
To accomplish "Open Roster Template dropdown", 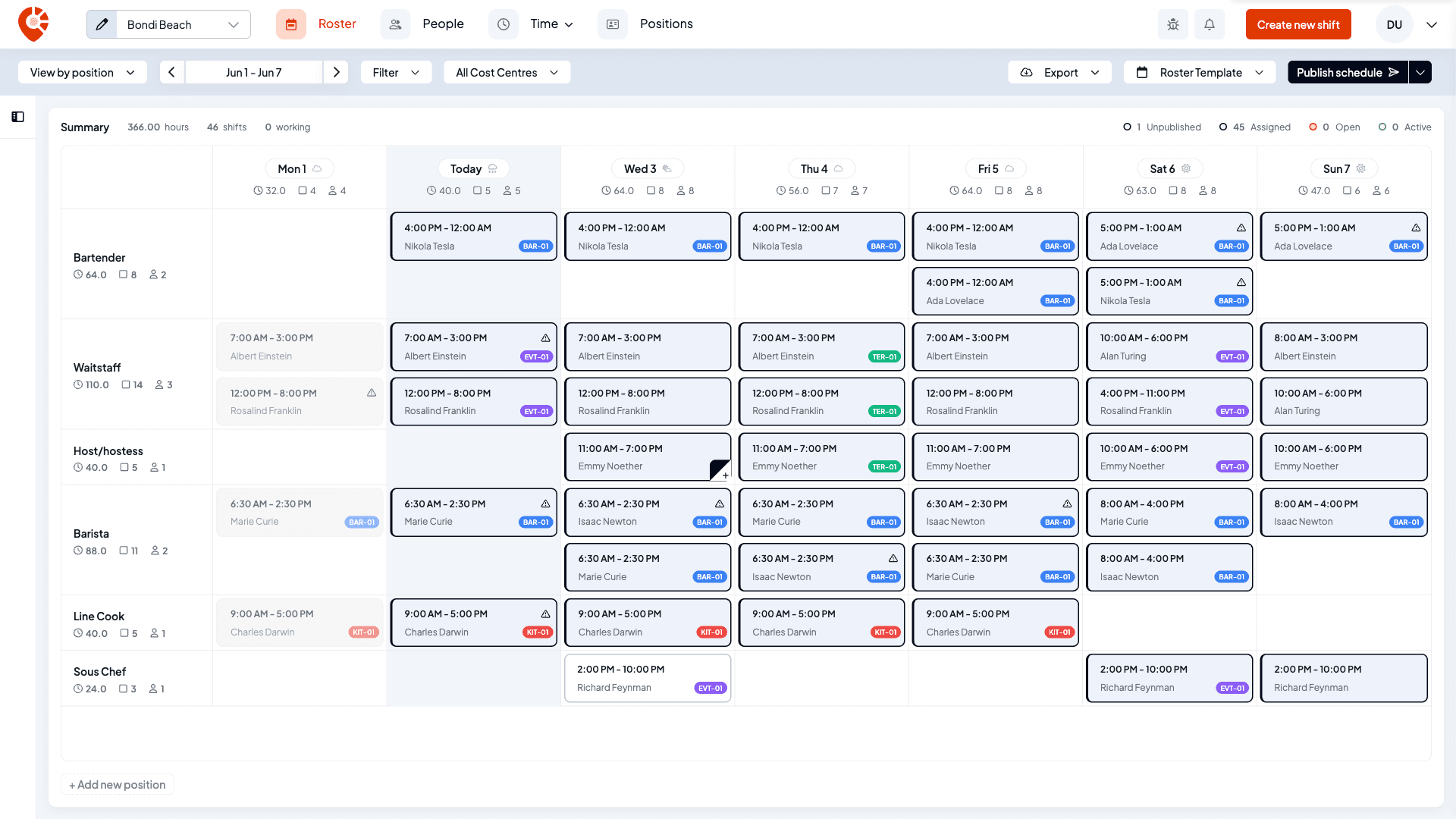I will tap(1200, 72).
